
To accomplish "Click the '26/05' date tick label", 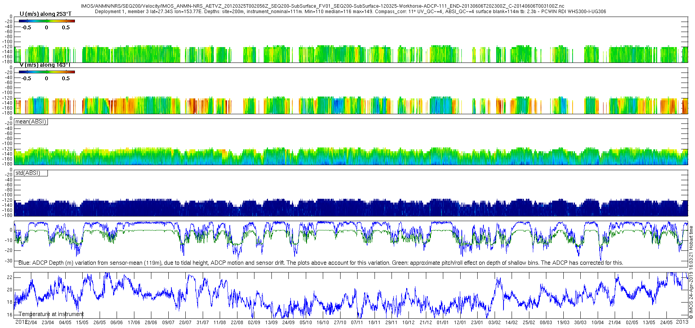I will 99,323.
